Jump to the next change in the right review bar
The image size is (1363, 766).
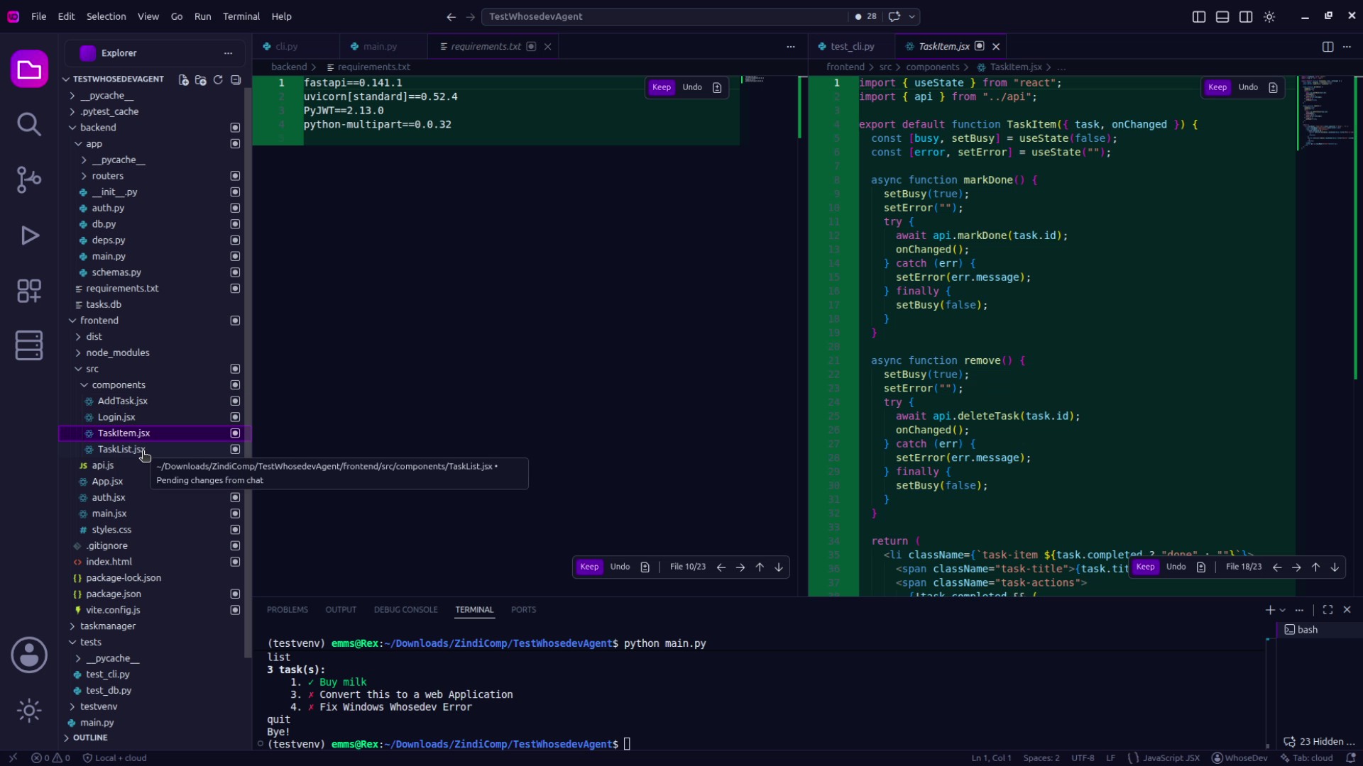coord(1335,567)
